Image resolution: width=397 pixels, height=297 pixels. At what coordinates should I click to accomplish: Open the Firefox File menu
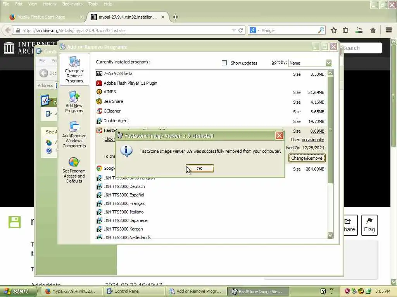point(6,4)
